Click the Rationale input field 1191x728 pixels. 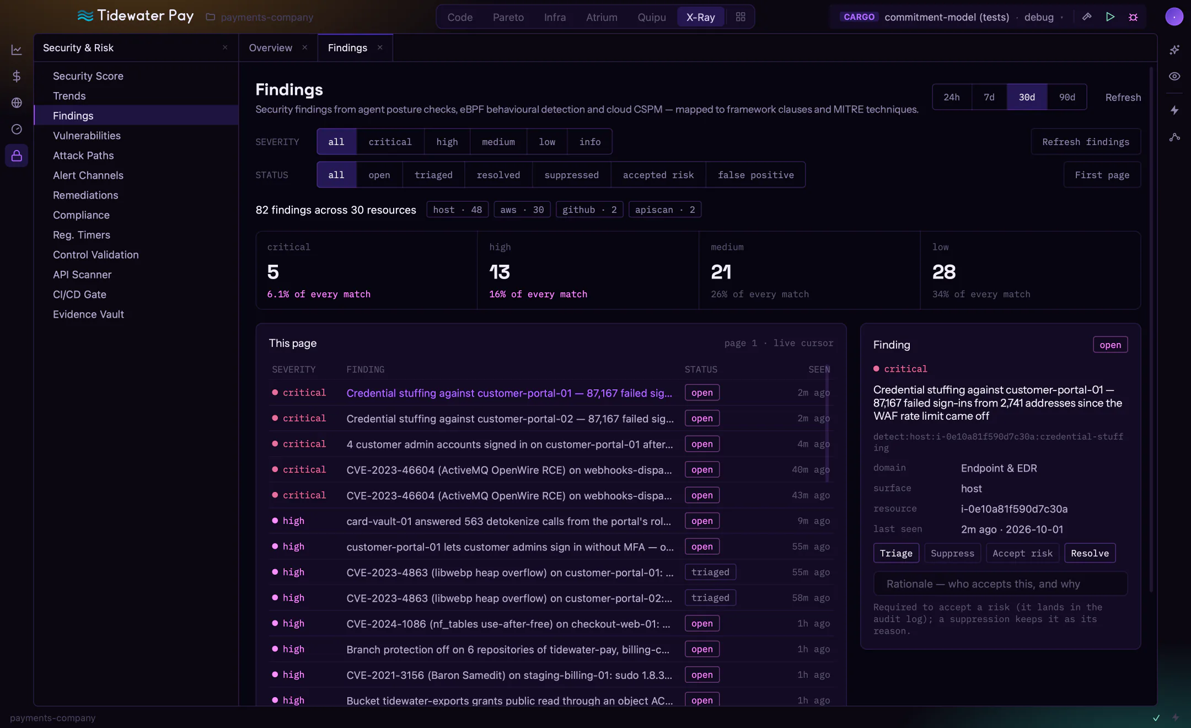pos(1000,584)
